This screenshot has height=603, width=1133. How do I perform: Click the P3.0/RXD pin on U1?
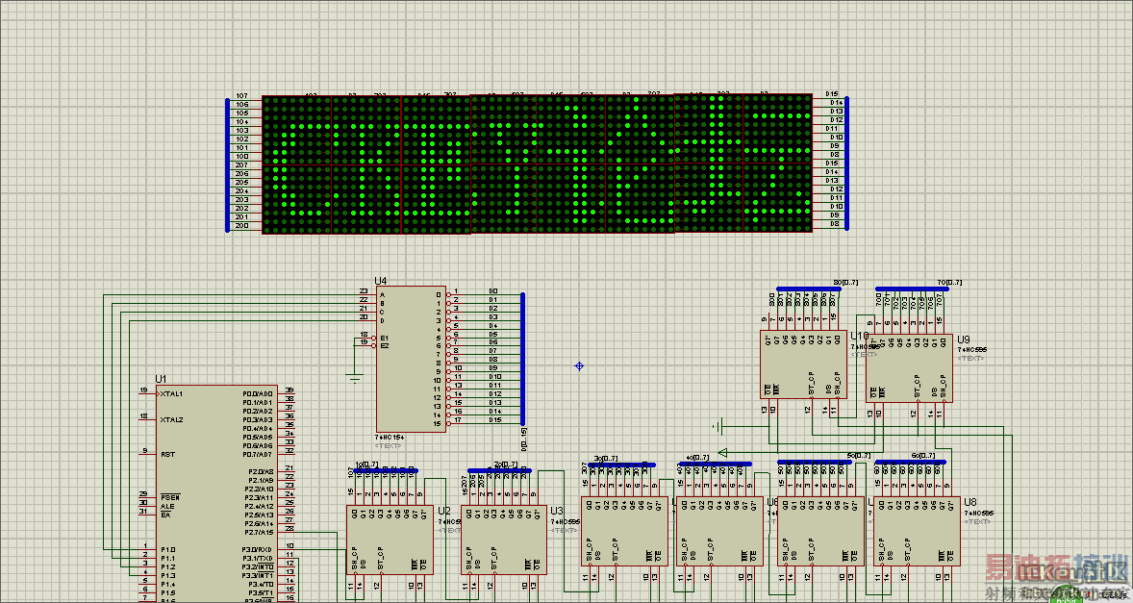click(257, 549)
